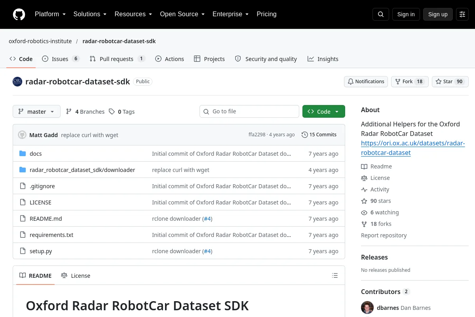The width and height of the screenshot is (475, 317).
Task: Click the search magnifier icon button
Action: [x=381, y=14]
